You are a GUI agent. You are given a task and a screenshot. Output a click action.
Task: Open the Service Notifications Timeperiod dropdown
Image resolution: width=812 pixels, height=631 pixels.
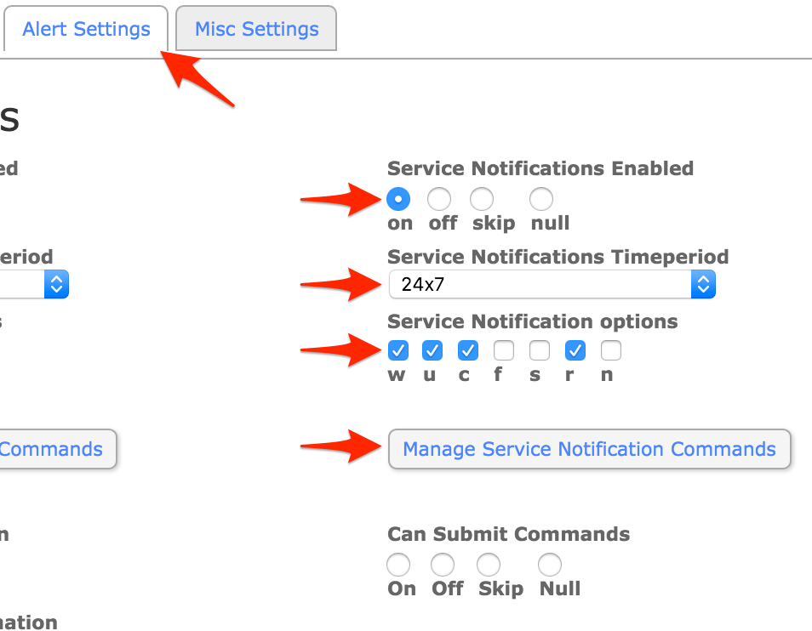coord(552,284)
